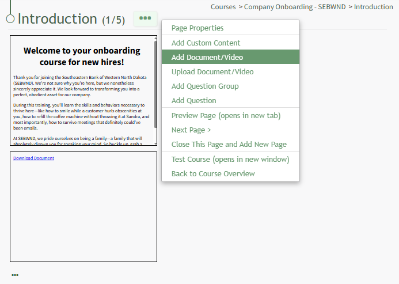Choose Add Custom Content
Image resolution: width=399 pixels, height=284 pixels.
point(230,43)
